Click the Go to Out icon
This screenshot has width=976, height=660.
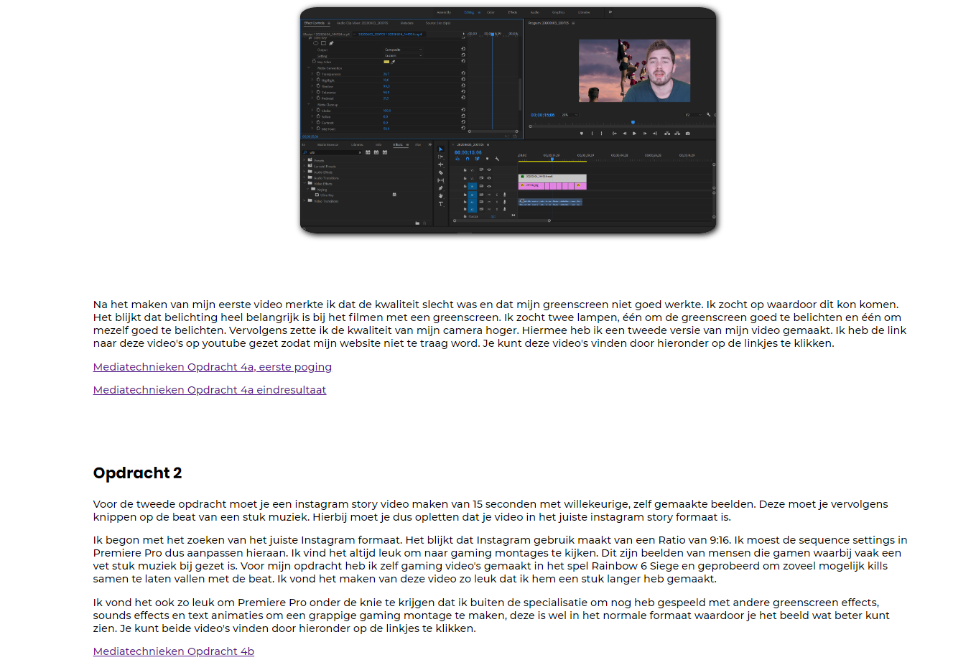tap(655, 134)
